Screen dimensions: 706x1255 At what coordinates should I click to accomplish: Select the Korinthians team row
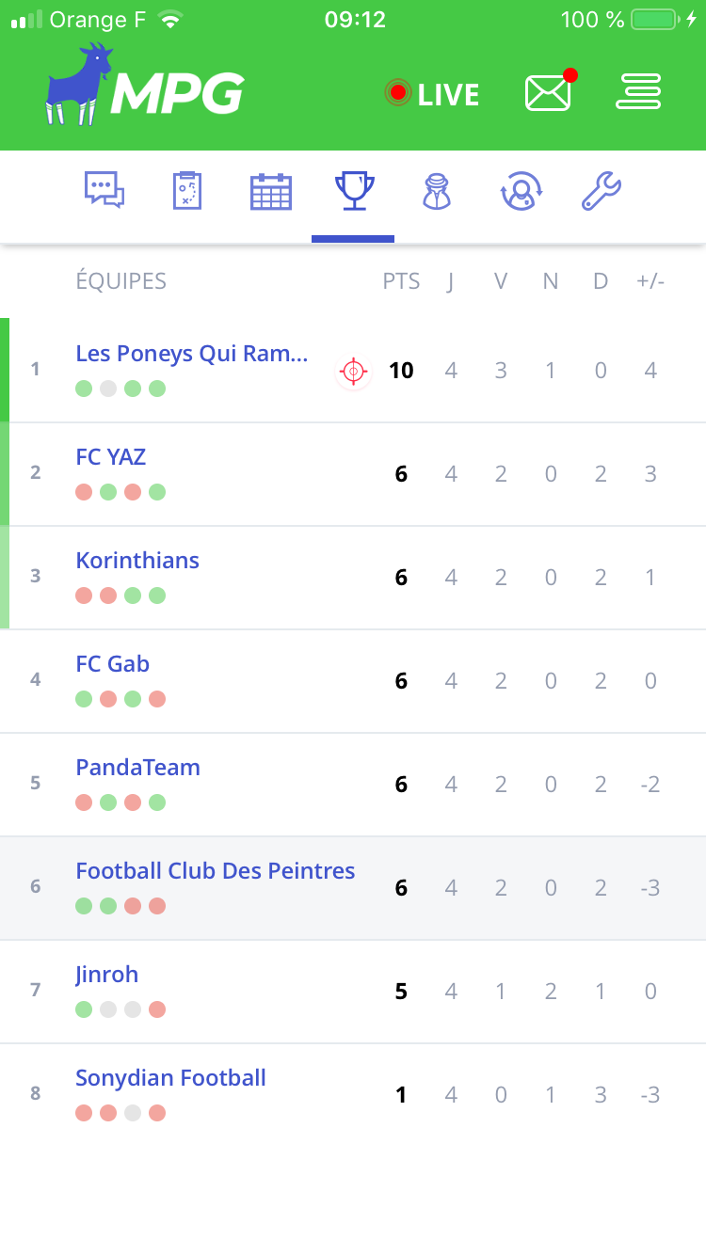[137, 561]
